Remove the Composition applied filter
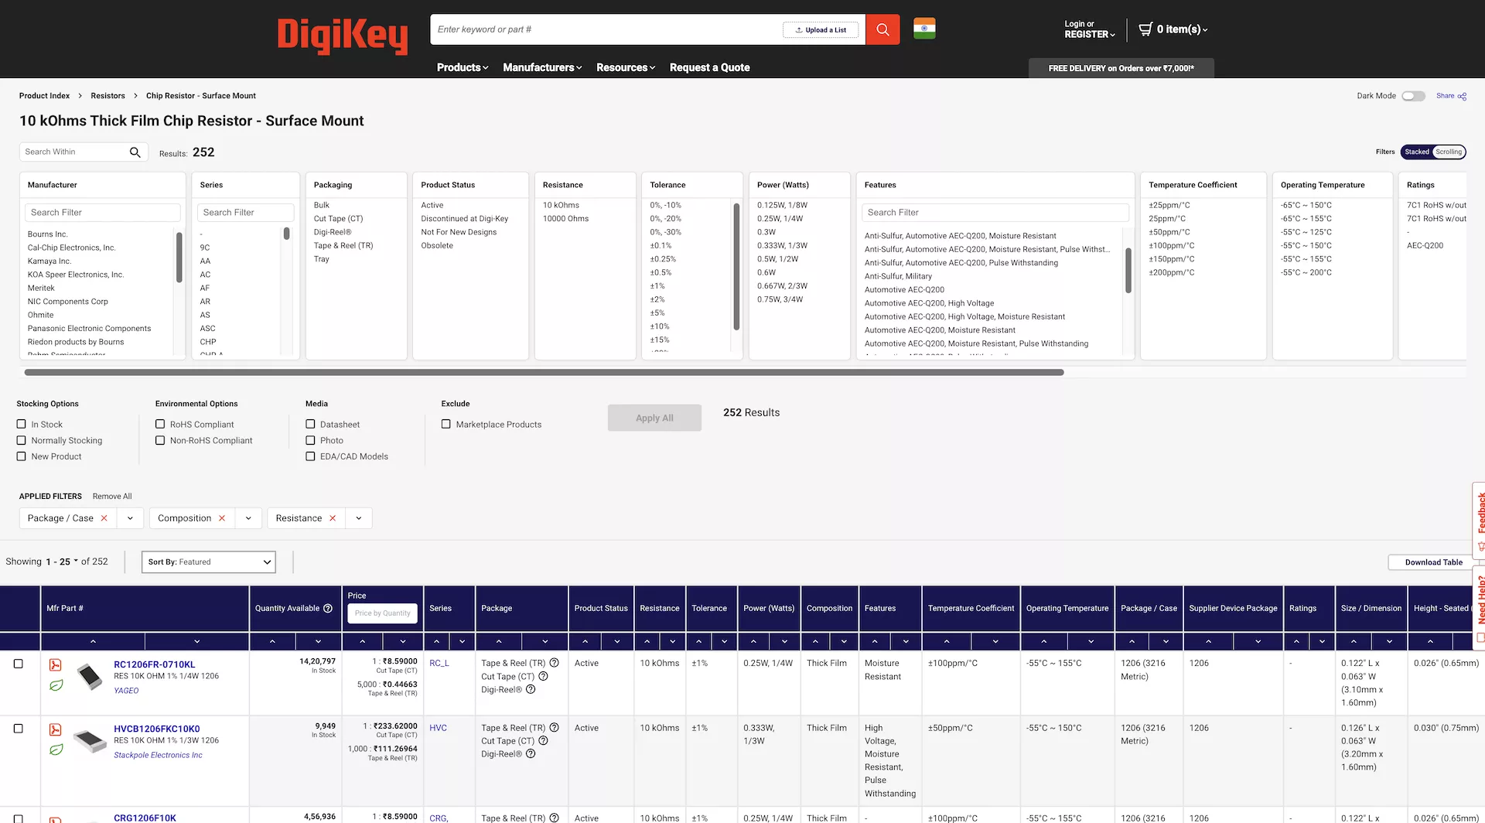Screen dimensions: 1485x823 pos(222,518)
